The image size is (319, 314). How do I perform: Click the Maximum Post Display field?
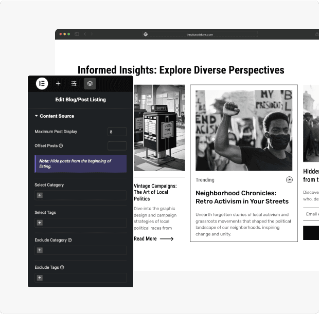pyautogui.click(x=117, y=132)
